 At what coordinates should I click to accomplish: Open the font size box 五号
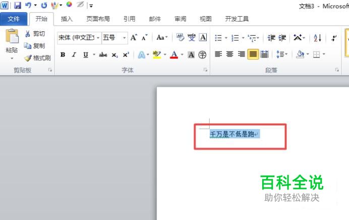point(114,38)
